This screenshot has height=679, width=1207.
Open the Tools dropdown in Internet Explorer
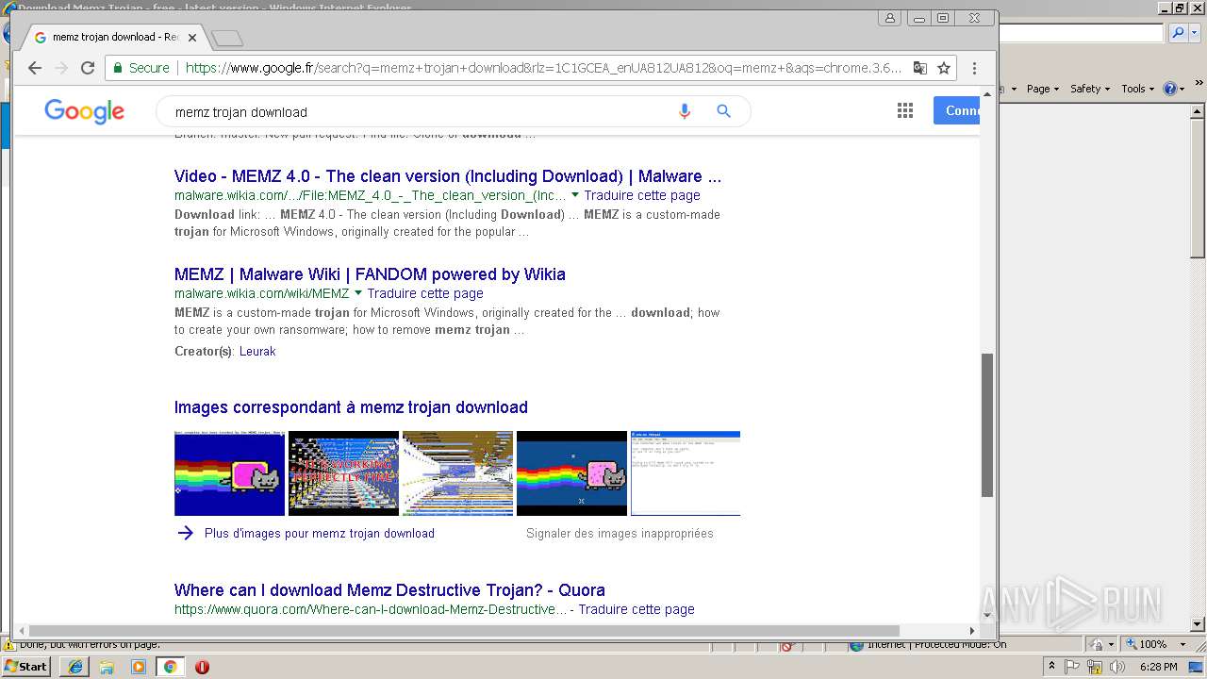coord(1137,89)
